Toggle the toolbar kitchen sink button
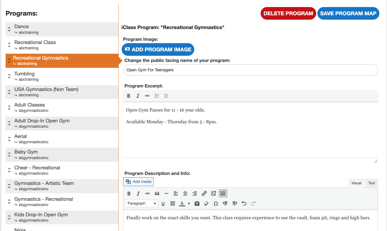The width and height of the screenshot is (387, 231). [223, 193]
